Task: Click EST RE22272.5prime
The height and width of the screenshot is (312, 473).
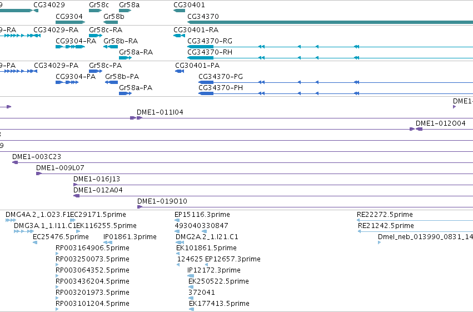Action: (385, 215)
